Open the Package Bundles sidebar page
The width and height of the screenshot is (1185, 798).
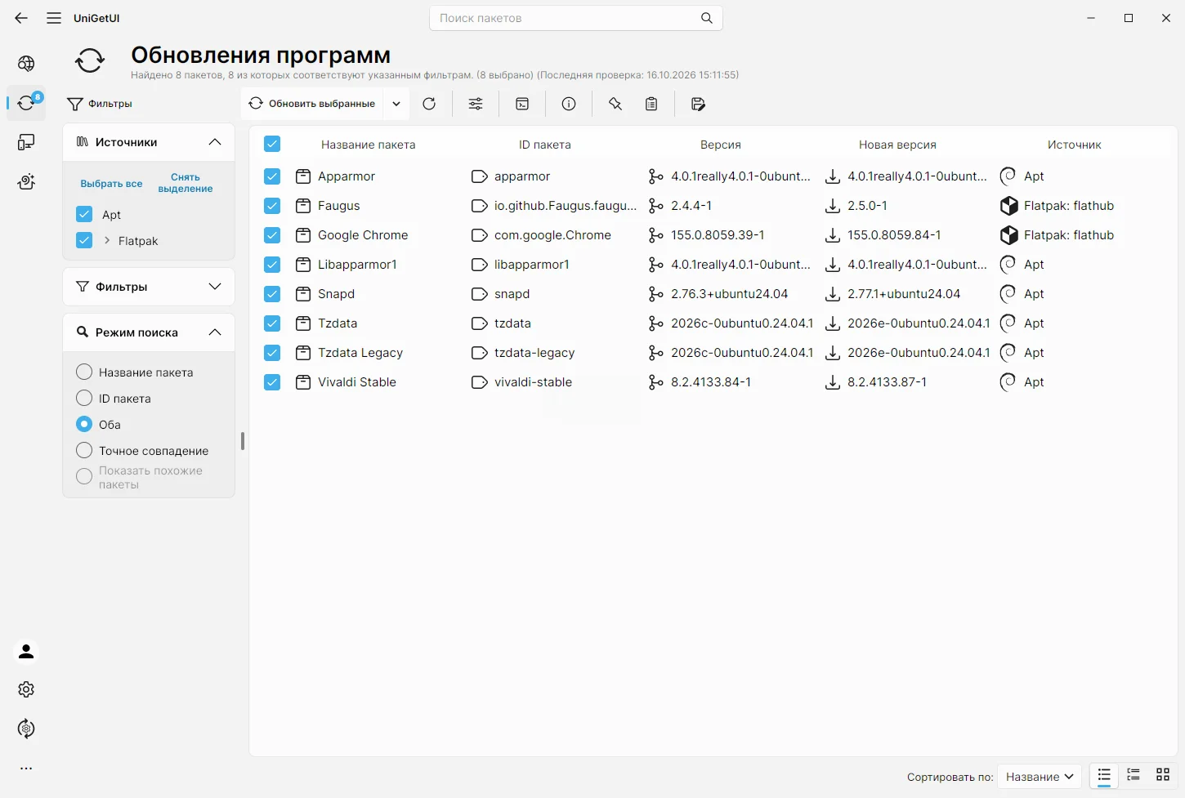26,181
